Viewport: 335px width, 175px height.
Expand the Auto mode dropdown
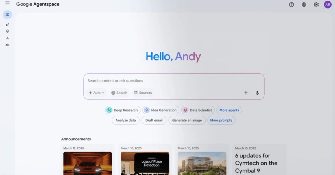pyautogui.click(x=96, y=93)
